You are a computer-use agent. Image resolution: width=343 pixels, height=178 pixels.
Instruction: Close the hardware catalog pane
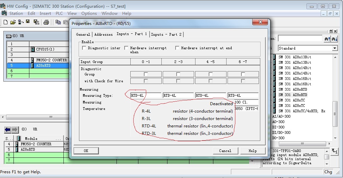tap(336, 31)
